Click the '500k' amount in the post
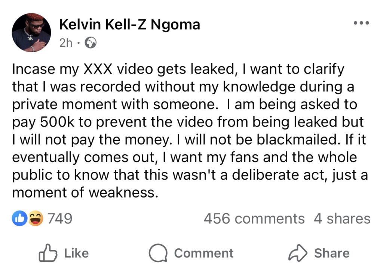This screenshot has width=383, height=267. [49, 123]
